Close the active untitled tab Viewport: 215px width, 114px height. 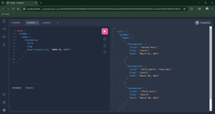[37, 23]
